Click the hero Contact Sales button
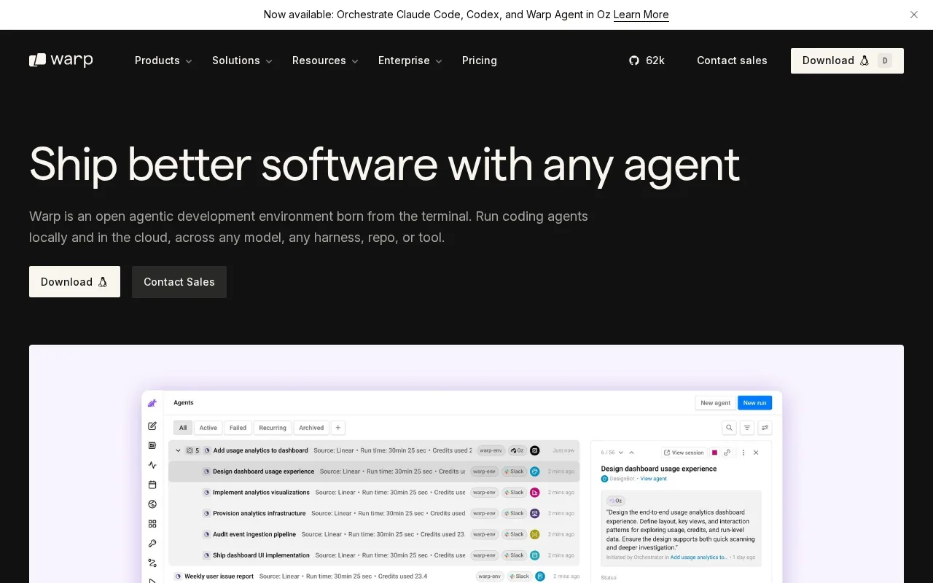The image size is (933, 583). tap(179, 282)
